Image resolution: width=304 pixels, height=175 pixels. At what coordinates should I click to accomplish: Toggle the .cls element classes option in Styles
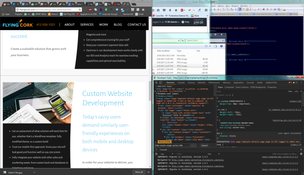tap(296, 91)
